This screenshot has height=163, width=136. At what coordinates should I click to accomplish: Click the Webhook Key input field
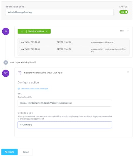pos(65,125)
